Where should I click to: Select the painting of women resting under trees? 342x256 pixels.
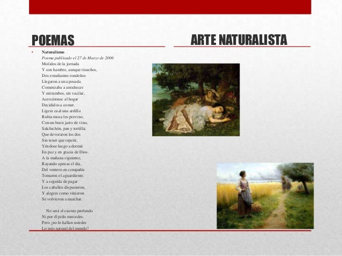coord(196,100)
